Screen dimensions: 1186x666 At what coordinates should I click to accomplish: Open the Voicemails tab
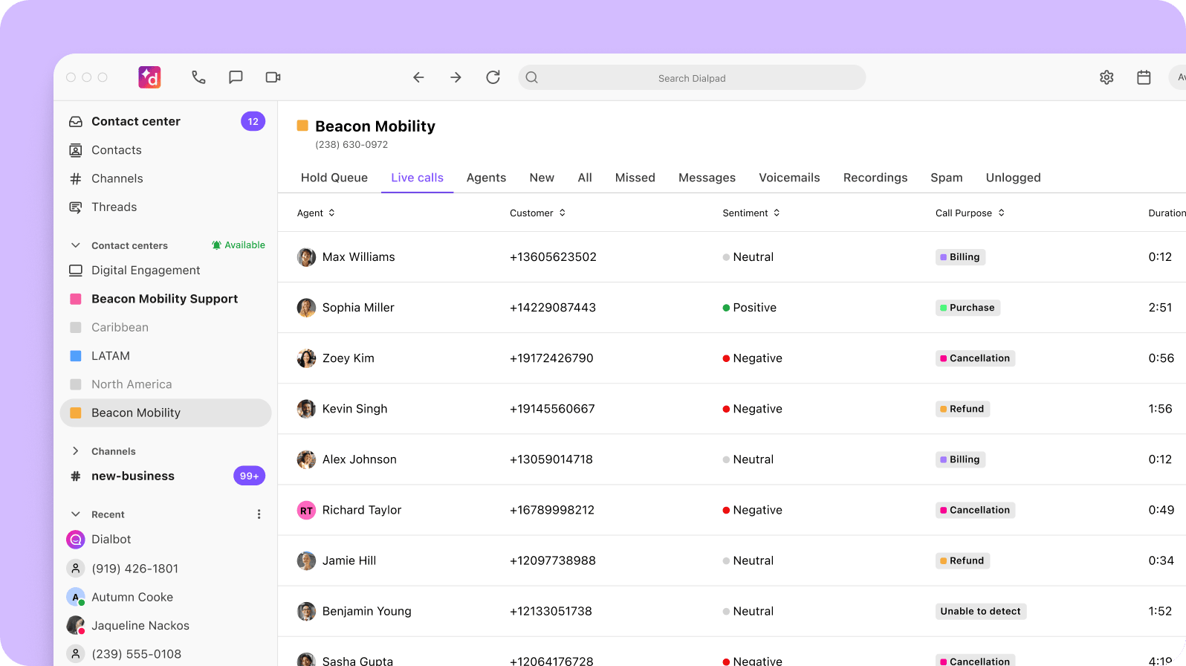pyautogui.click(x=789, y=178)
